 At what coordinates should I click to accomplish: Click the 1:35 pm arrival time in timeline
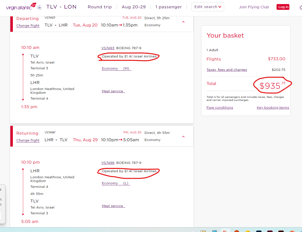[x=29, y=107]
